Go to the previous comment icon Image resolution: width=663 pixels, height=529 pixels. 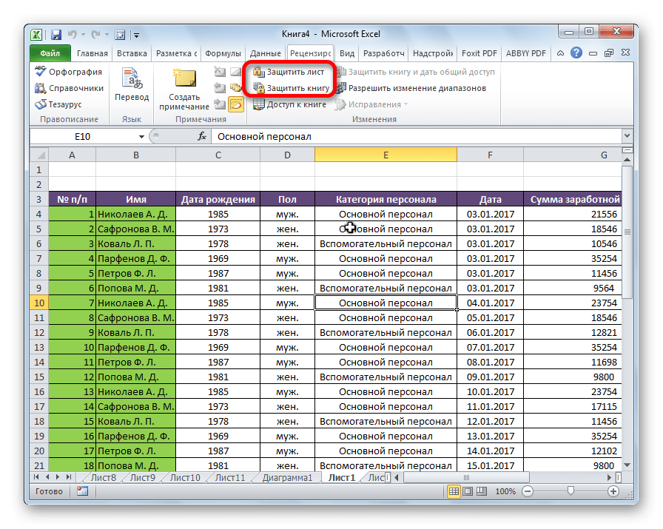point(220,88)
